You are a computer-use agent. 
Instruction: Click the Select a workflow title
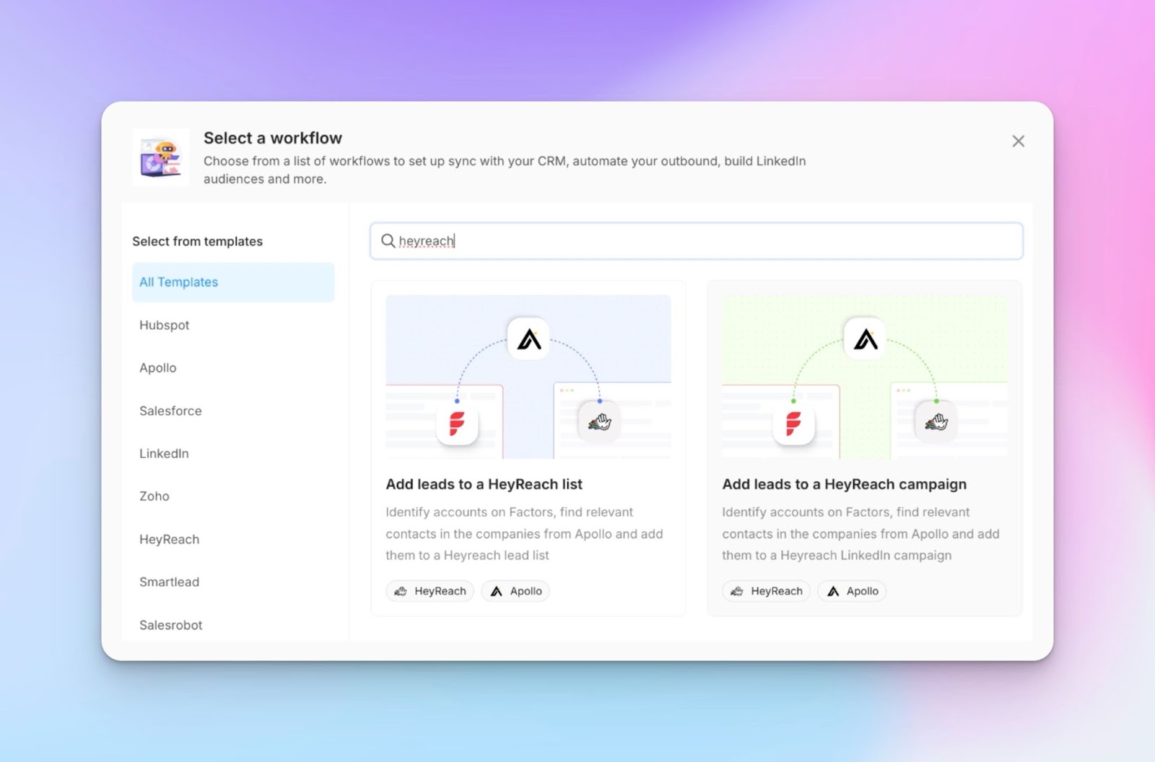(x=273, y=138)
